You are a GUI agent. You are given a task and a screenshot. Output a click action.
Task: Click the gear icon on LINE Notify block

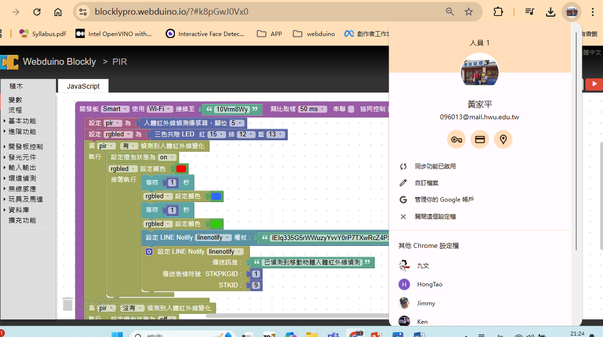pos(150,252)
